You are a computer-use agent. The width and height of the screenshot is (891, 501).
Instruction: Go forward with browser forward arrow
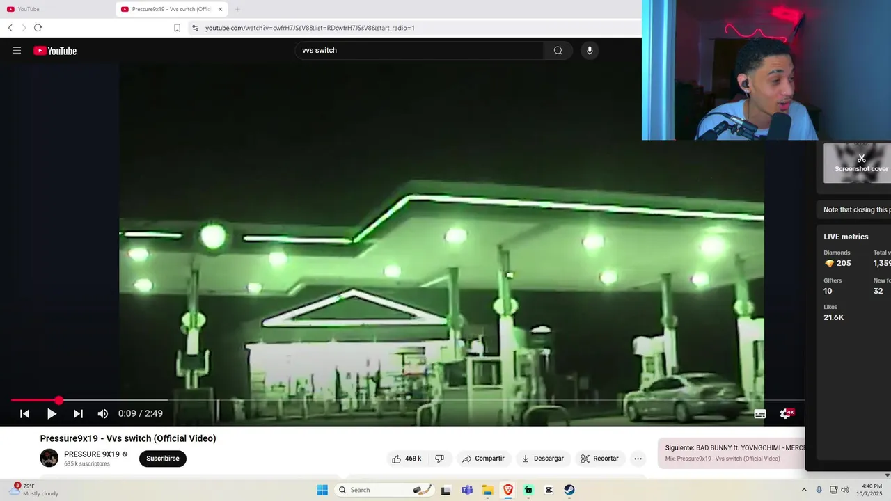coord(24,28)
